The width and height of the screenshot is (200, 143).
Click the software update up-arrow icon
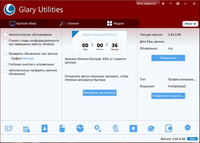point(133,128)
